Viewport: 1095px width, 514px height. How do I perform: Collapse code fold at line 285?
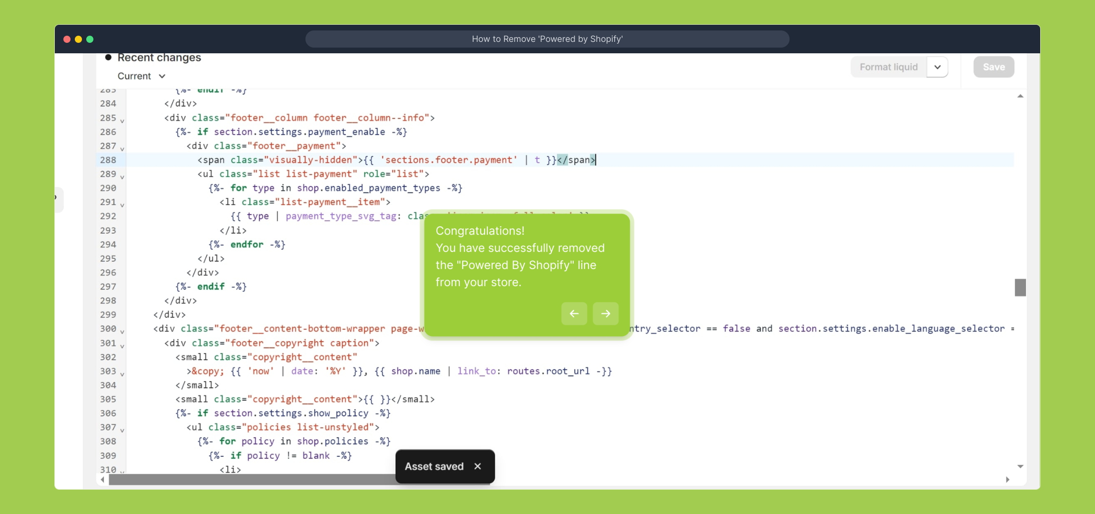click(122, 121)
